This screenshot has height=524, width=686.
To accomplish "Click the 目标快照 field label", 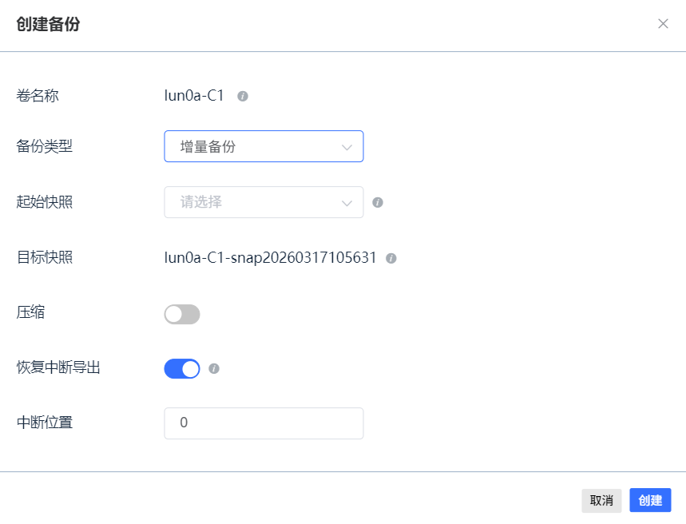I will [45, 257].
